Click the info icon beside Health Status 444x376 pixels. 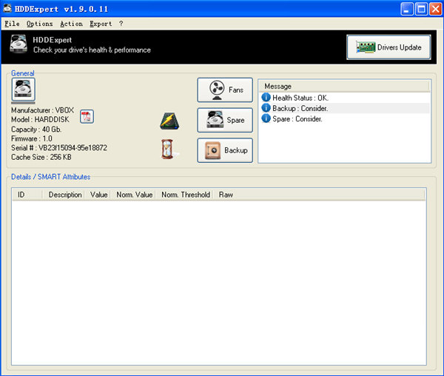tap(266, 98)
